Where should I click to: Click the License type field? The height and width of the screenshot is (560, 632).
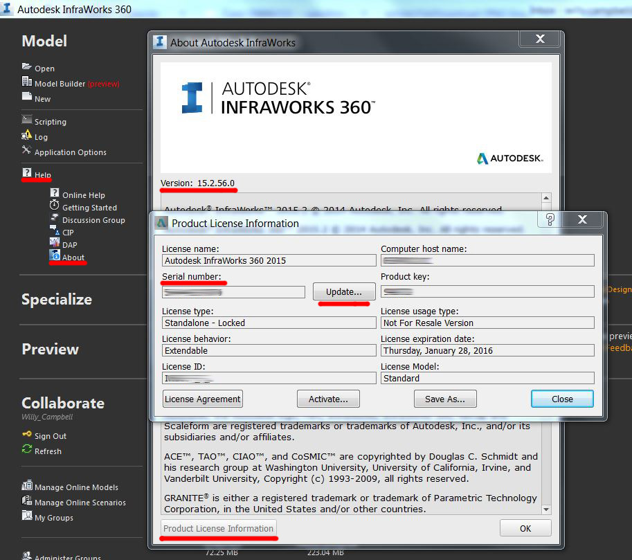point(269,323)
